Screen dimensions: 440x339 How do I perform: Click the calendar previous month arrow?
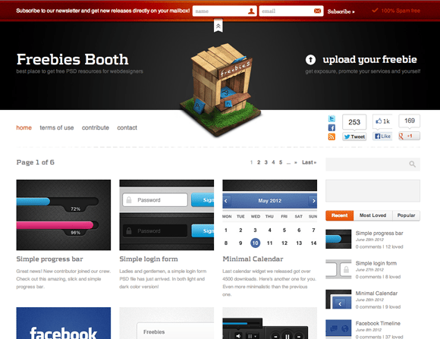pyautogui.click(x=226, y=201)
